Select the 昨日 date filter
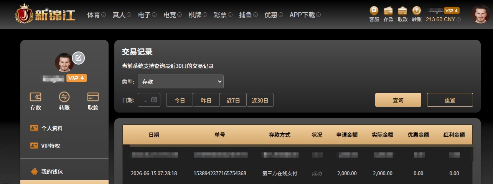The height and width of the screenshot is (184, 493). pyautogui.click(x=206, y=100)
